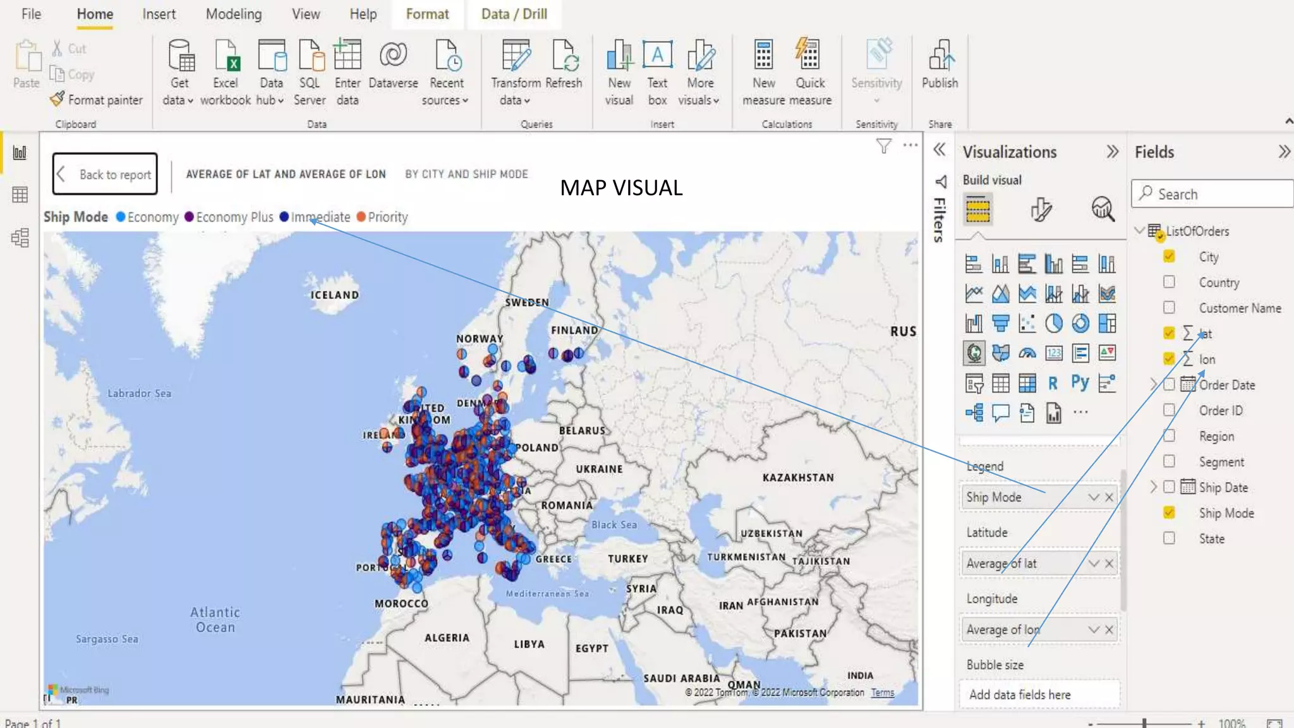The height and width of the screenshot is (728, 1294).
Task: Uncheck the lat field checkbox
Action: pyautogui.click(x=1169, y=332)
